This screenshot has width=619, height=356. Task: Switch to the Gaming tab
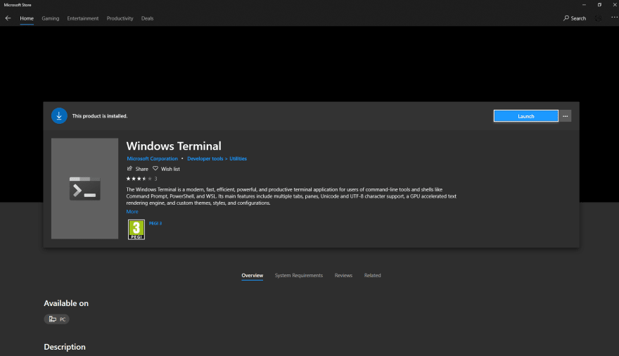click(51, 18)
